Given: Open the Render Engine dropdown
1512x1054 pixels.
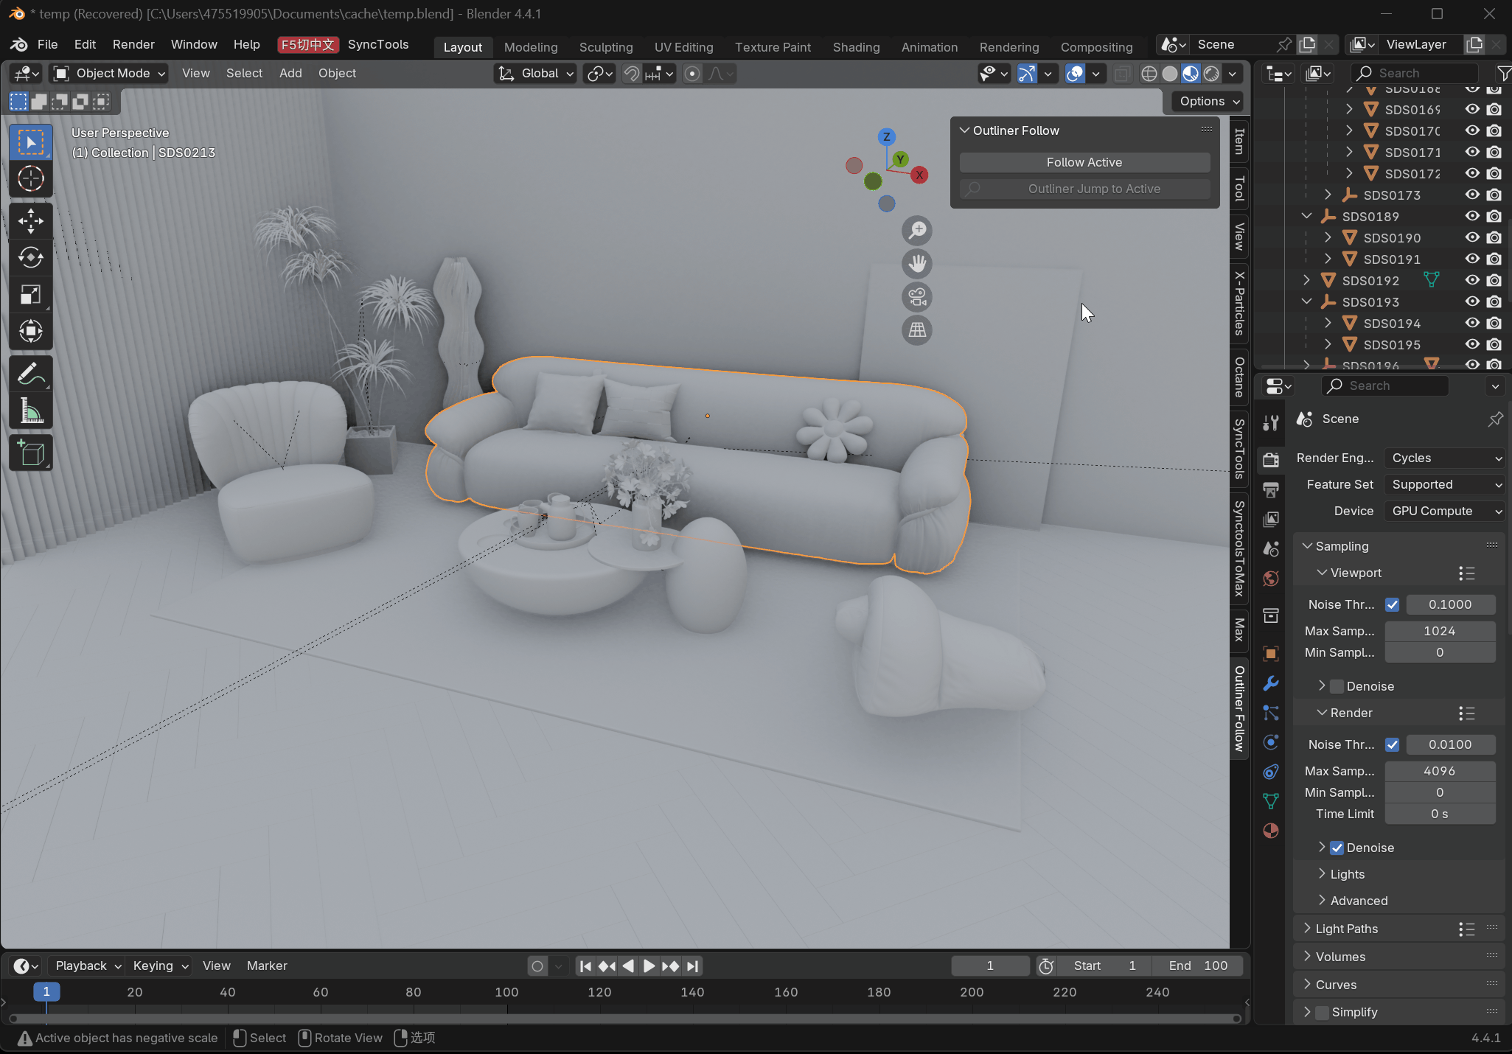Looking at the screenshot, I should click(x=1445, y=458).
